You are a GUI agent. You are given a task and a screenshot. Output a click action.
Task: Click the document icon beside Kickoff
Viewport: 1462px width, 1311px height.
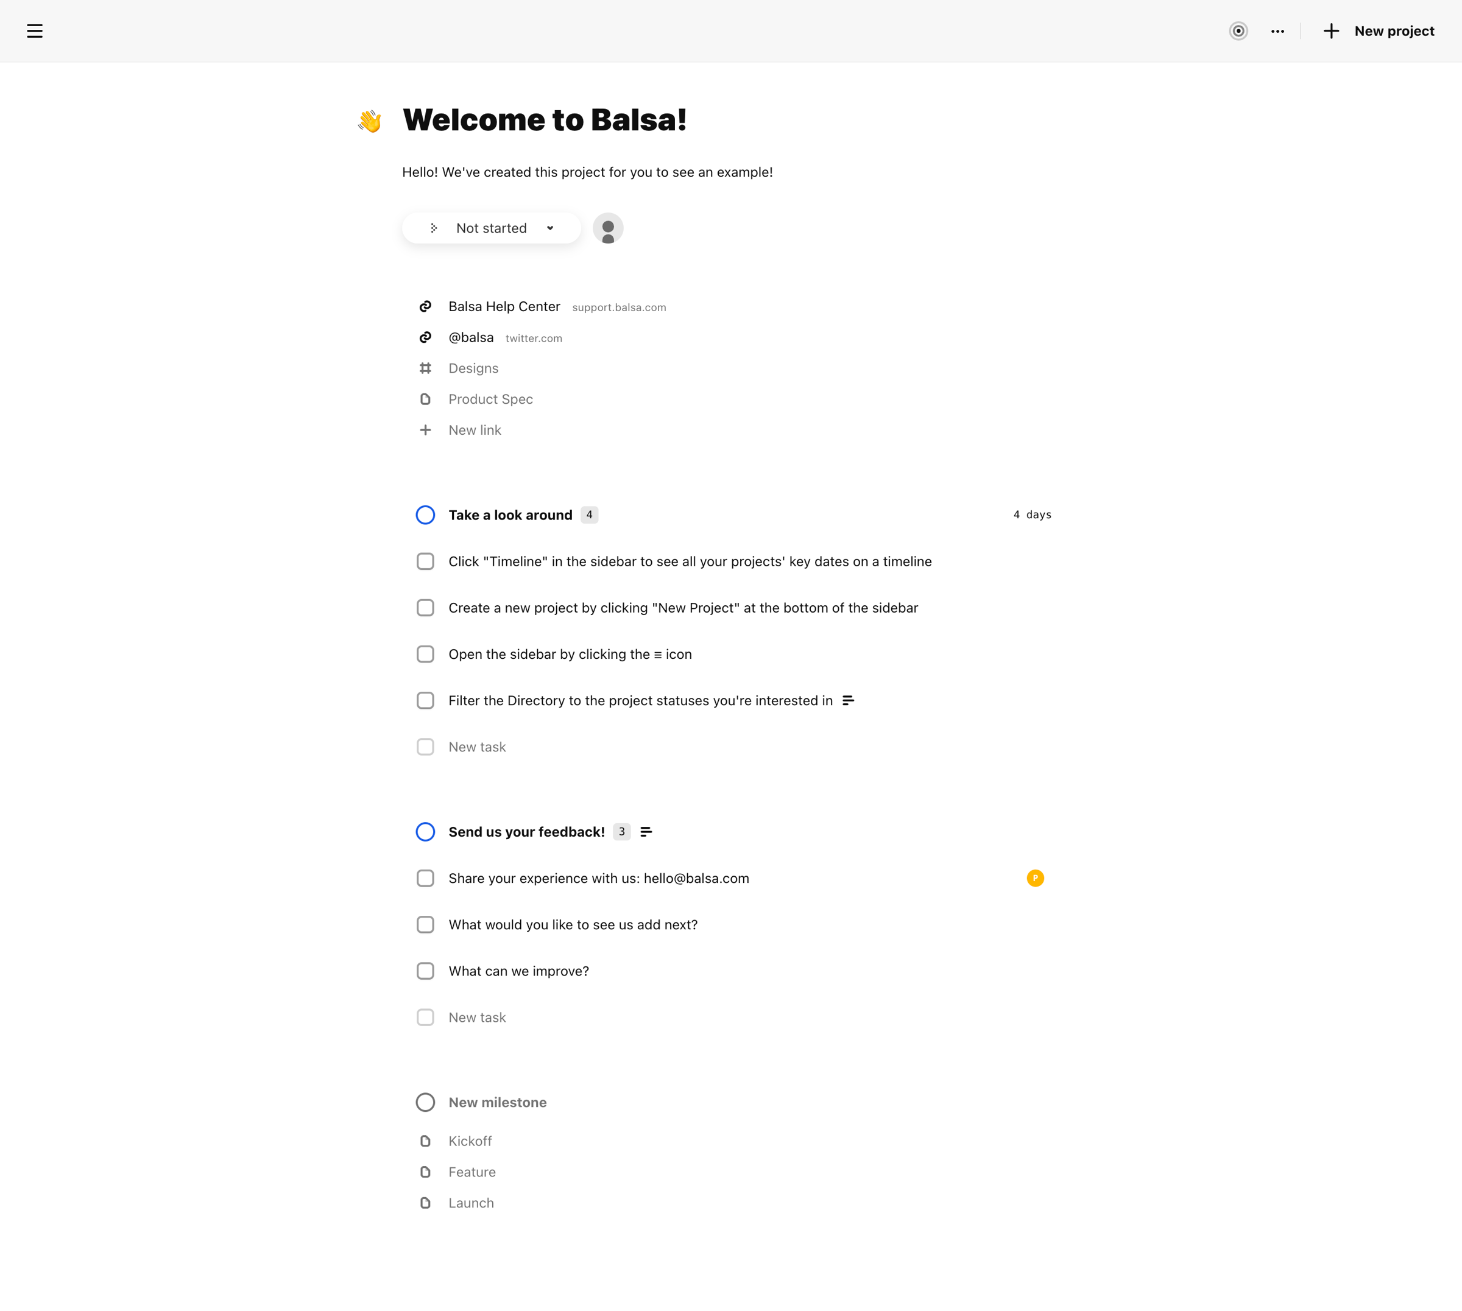click(x=425, y=1141)
